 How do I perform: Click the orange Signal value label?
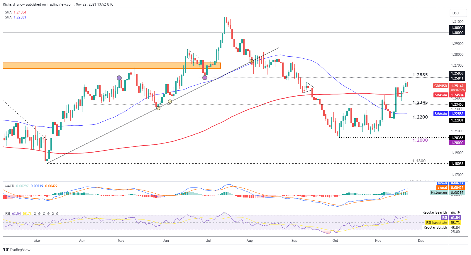pyautogui.click(x=451, y=188)
